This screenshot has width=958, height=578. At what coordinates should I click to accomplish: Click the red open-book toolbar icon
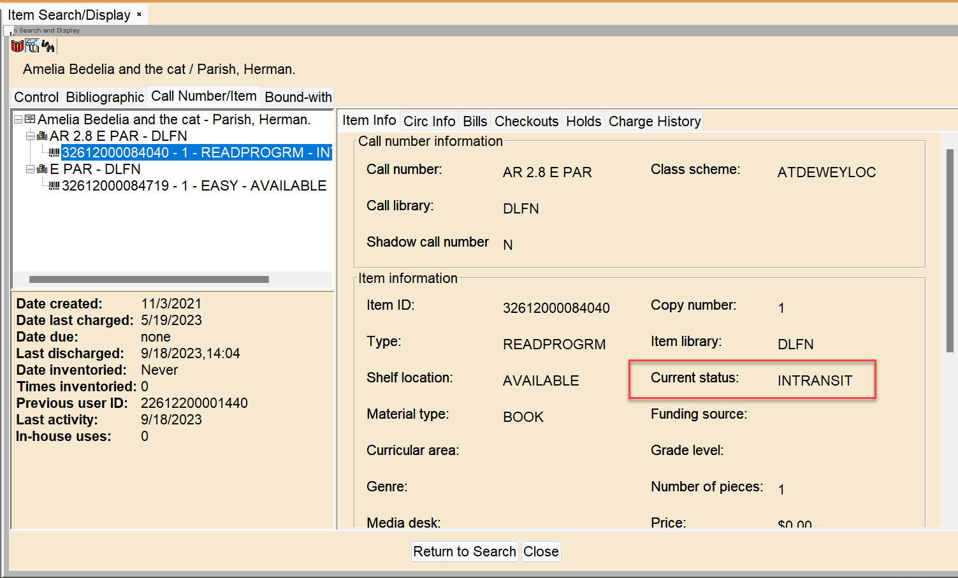tap(17, 46)
